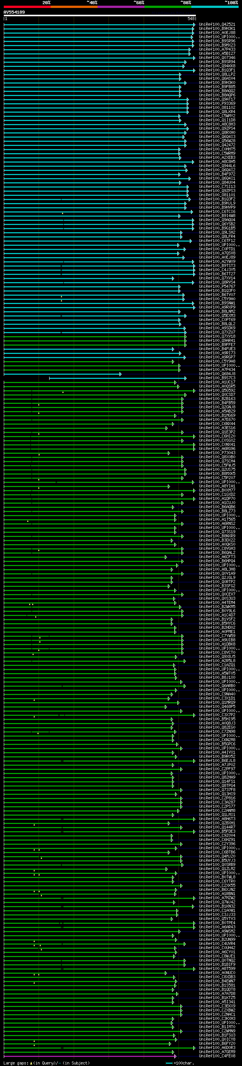Click label UniRef100_Q8LKR4
The height and width of the screenshot is (1066, 242).
click(x=217, y=112)
